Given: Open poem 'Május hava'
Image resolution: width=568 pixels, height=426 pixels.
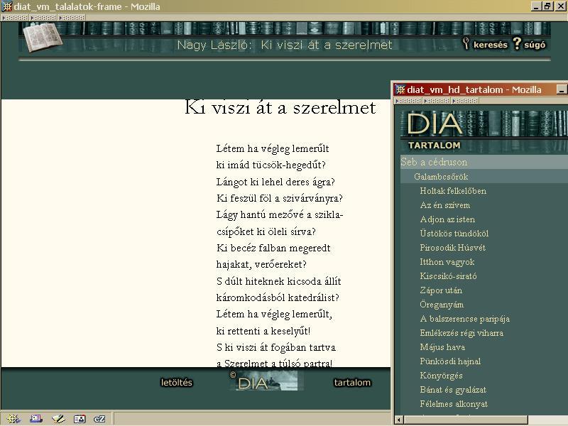Looking at the screenshot, I should [x=442, y=346].
